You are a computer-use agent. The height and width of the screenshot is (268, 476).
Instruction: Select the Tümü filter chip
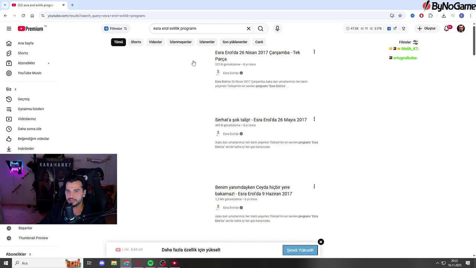pos(118,42)
